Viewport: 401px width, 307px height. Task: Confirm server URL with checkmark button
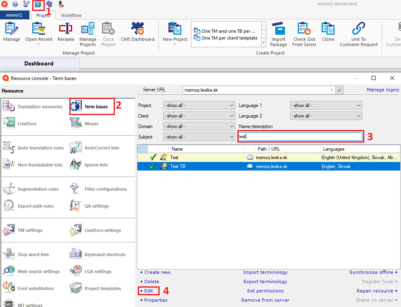tap(339, 90)
